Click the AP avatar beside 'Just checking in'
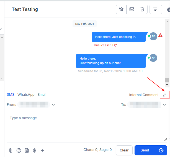This screenshot has height=157, width=170. (x=153, y=36)
